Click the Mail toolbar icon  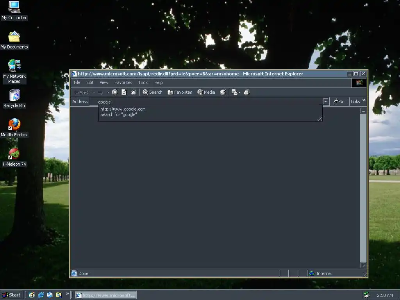tap(234, 92)
